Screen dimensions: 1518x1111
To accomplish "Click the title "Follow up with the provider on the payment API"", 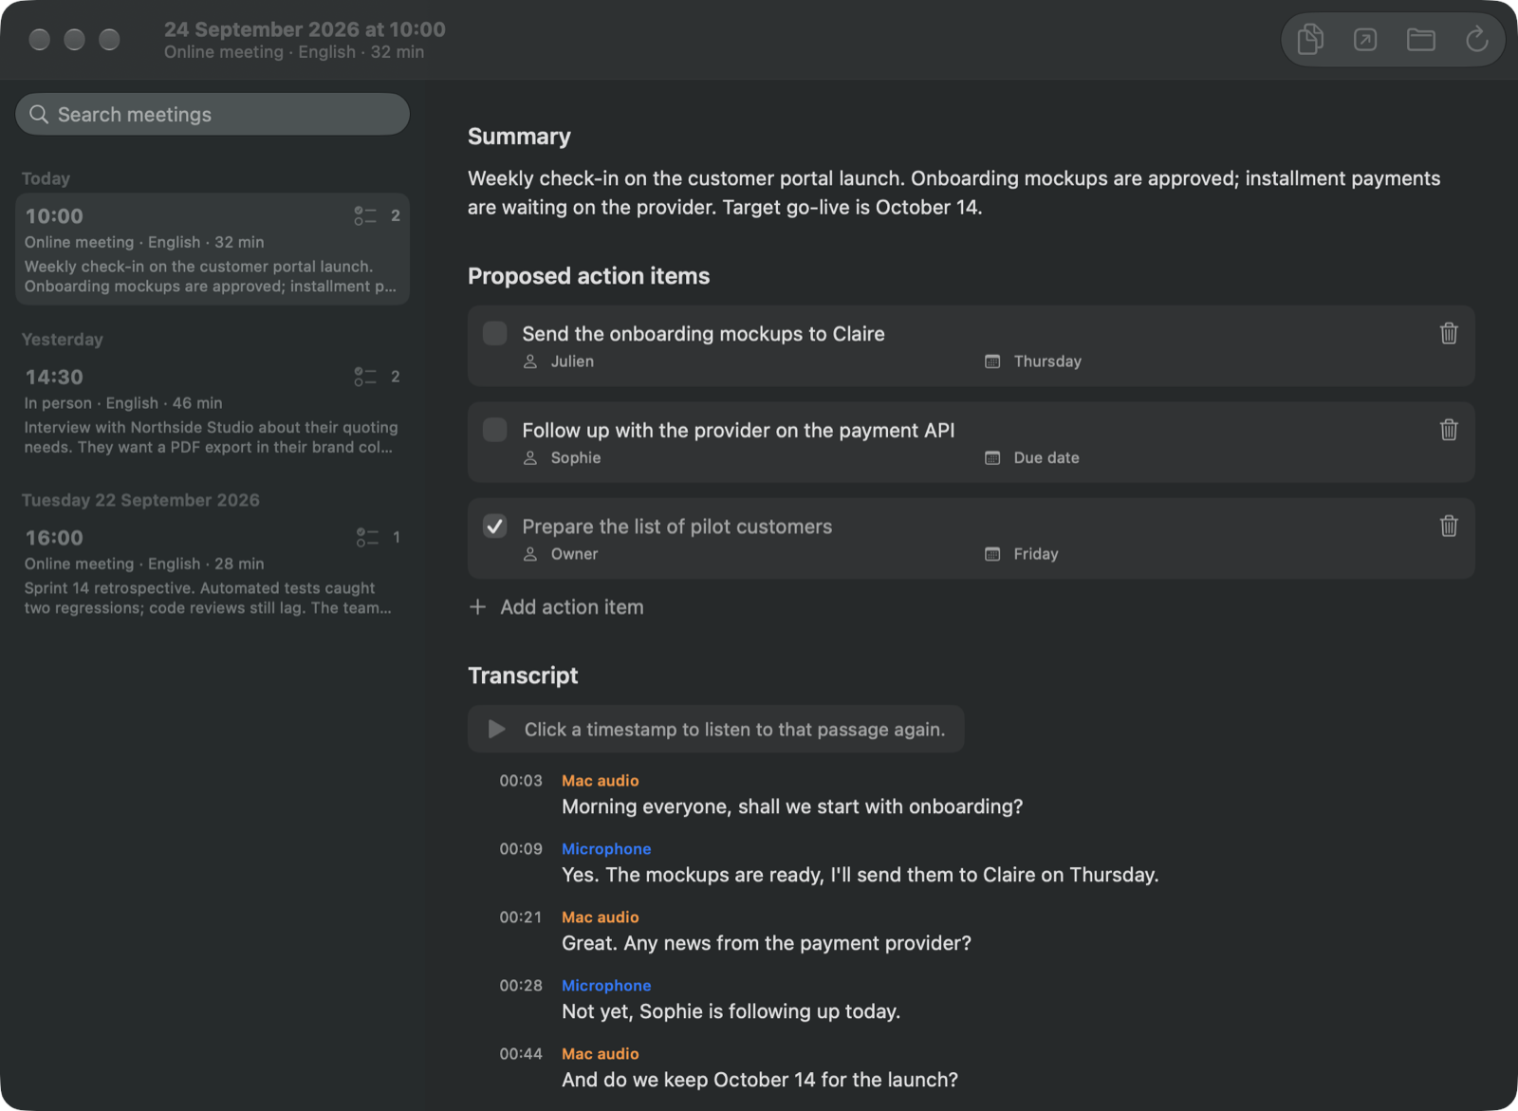I will [x=738, y=431].
